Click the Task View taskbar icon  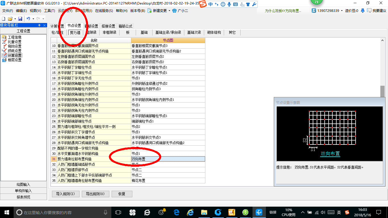point(118,212)
